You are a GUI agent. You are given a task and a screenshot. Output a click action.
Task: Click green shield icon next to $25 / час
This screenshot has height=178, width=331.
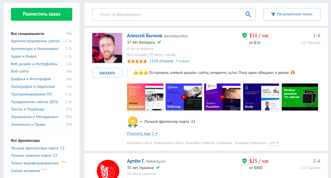tap(245, 161)
